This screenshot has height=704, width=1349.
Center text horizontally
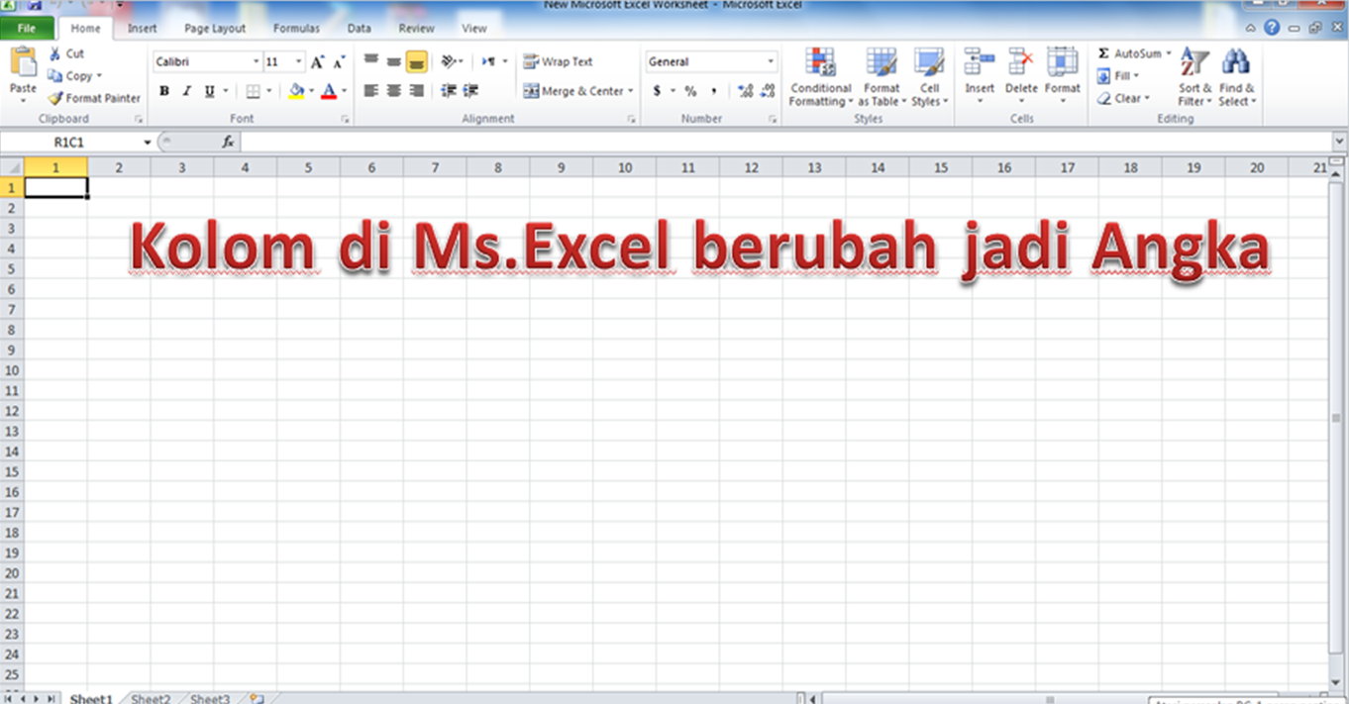(x=393, y=91)
